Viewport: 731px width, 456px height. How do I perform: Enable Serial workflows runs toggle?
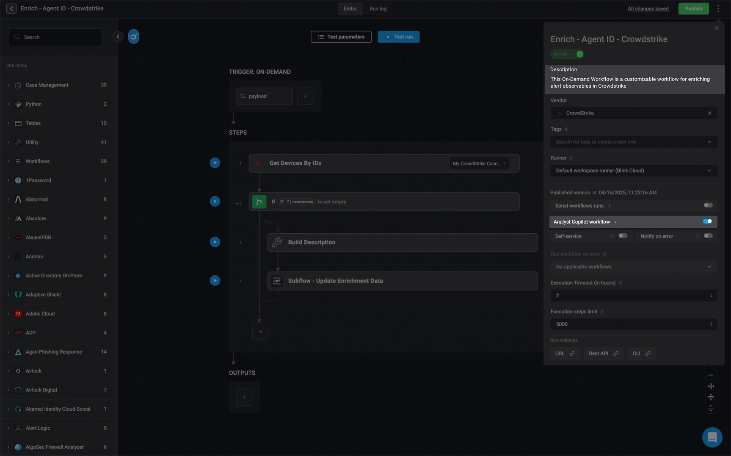click(708, 205)
